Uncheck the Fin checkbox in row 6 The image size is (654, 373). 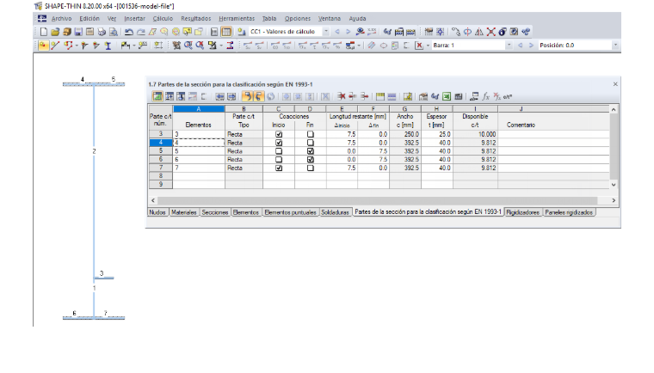click(311, 159)
